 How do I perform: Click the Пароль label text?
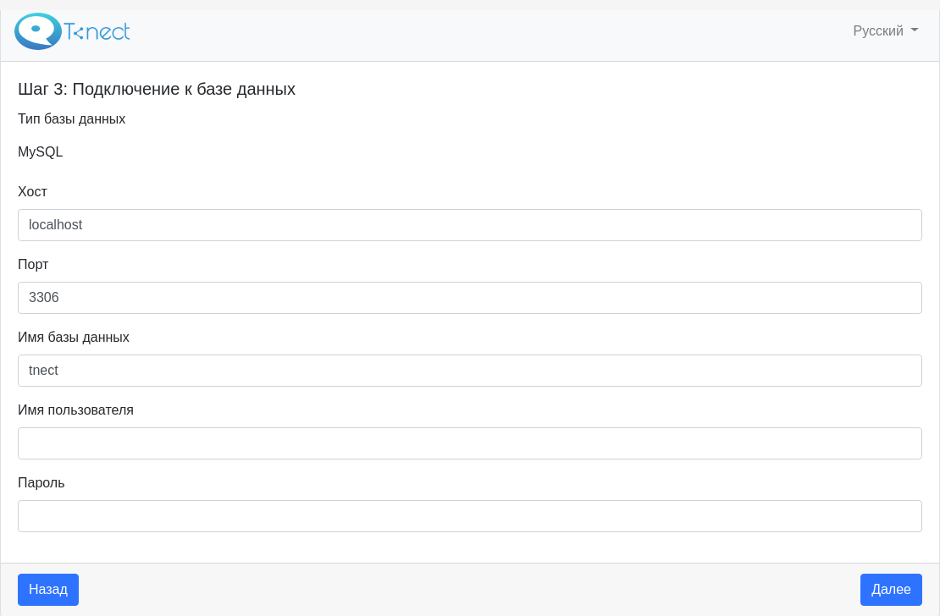point(41,483)
